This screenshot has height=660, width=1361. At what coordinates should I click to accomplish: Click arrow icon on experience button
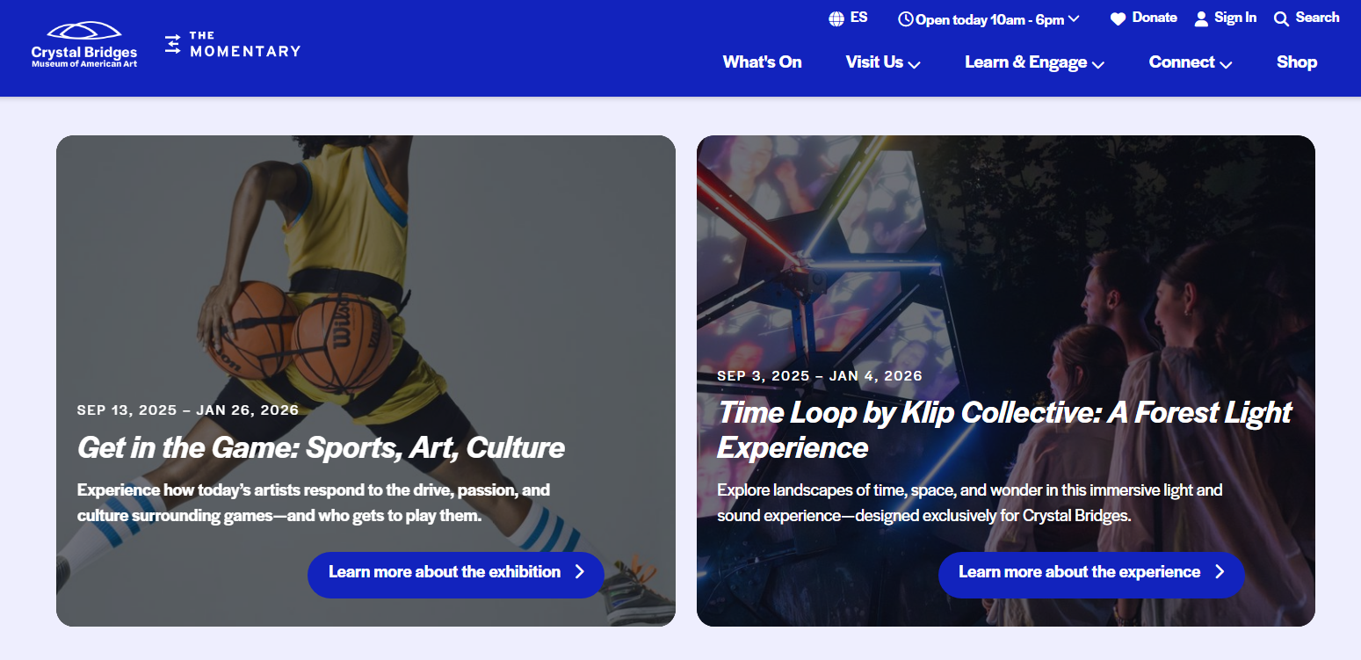(x=1220, y=572)
